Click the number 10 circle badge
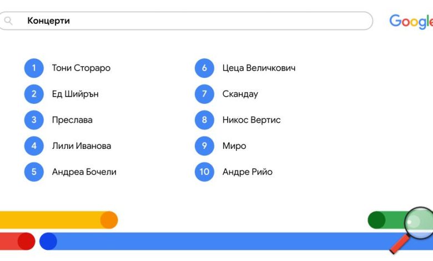Viewport: 433px width, 261px height. [204, 172]
